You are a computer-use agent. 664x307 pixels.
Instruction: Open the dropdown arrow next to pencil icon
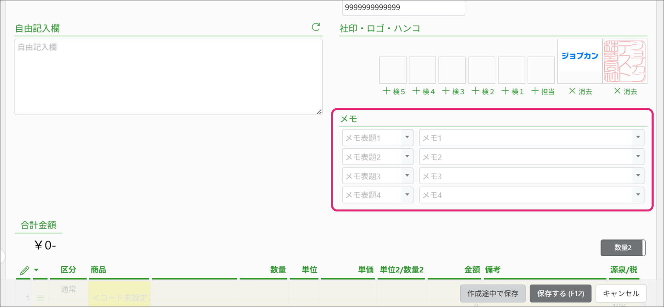tap(36, 270)
